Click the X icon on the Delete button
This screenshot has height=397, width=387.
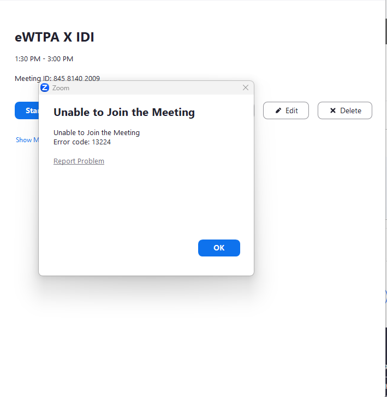(x=333, y=110)
